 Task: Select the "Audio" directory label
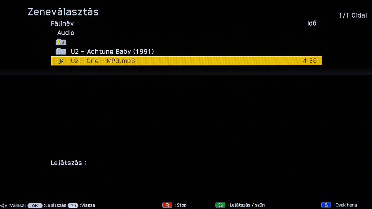click(x=66, y=33)
